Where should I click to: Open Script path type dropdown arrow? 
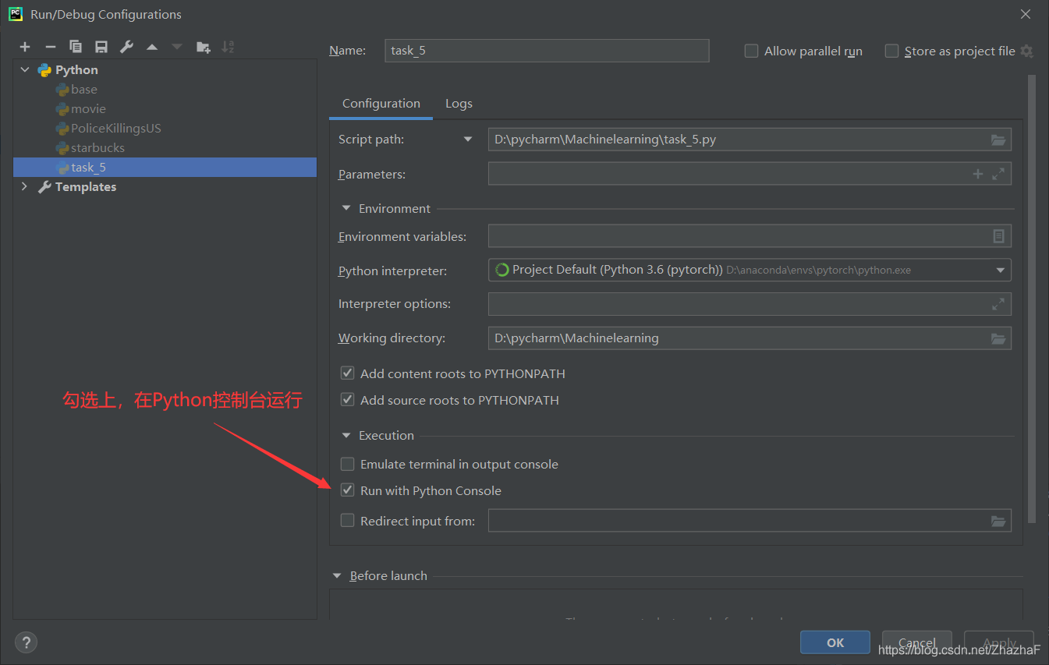click(468, 140)
